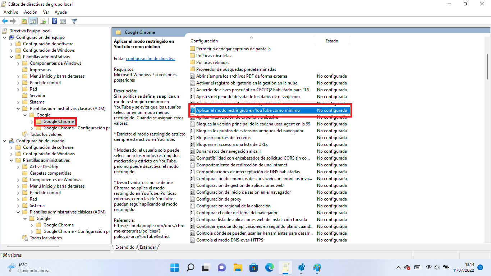The image size is (491, 276).
Task: Show hidden tray icons chevron
Action: (398, 267)
